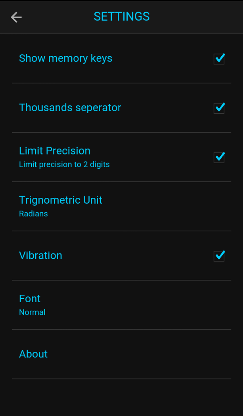The width and height of the screenshot is (243, 416).
Task: Click the SETTINGS header title
Action: (122, 17)
